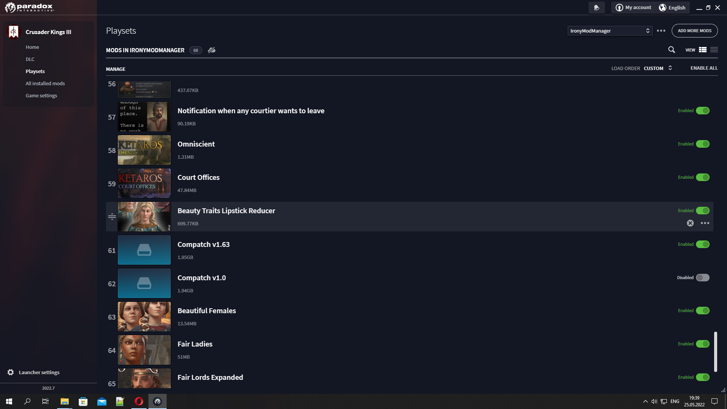Open playset options three-dot menu
This screenshot has height=409, width=727.
point(661,31)
